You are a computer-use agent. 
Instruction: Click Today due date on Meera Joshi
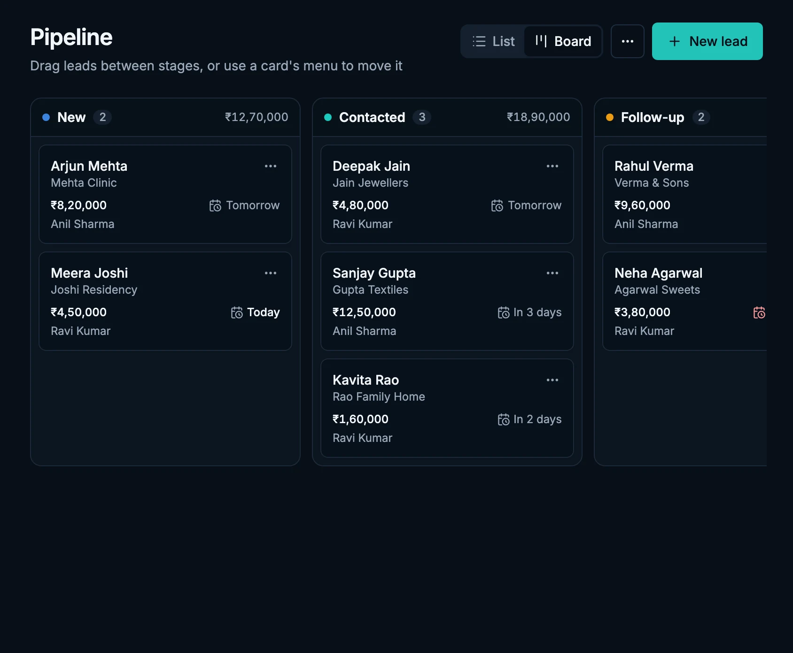click(x=264, y=312)
